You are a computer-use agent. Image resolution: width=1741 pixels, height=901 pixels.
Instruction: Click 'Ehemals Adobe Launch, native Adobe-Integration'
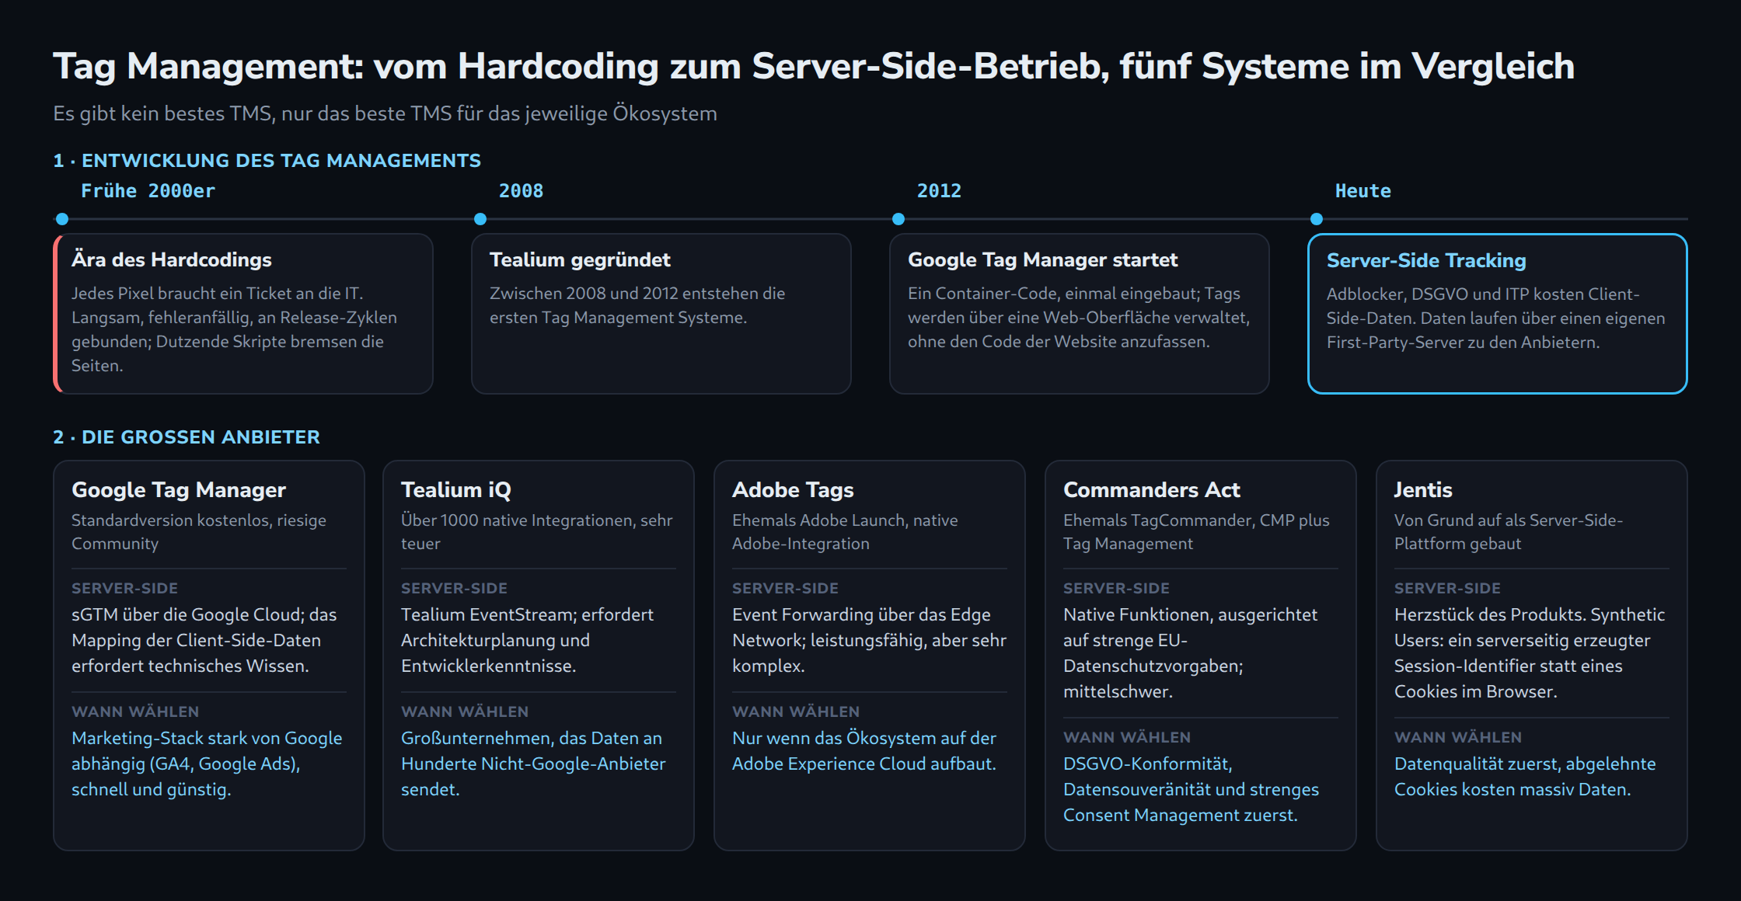pyautogui.click(x=845, y=532)
